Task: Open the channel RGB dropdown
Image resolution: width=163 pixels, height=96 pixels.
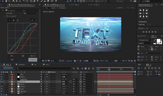Action: [x=30, y=13]
